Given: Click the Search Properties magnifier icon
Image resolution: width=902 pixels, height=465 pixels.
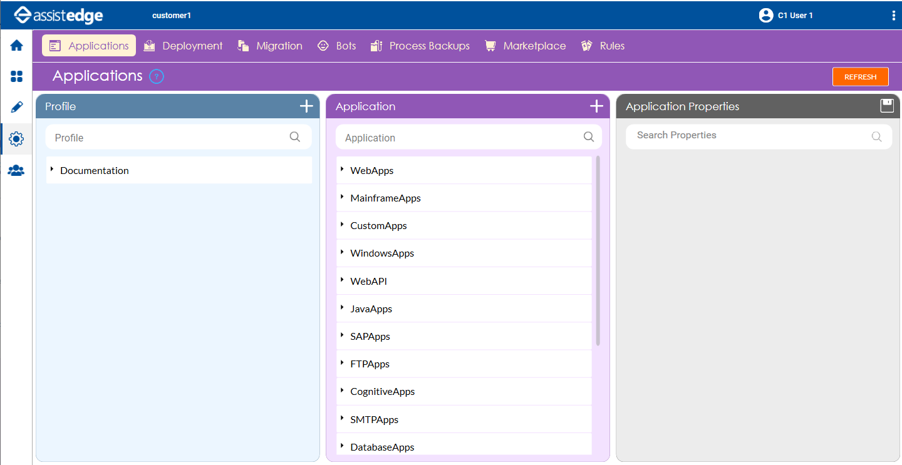Looking at the screenshot, I should click(877, 136).
